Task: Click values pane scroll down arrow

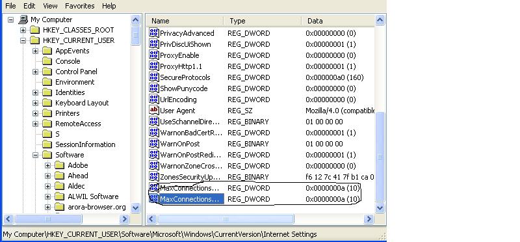Action: pos(380,208)
